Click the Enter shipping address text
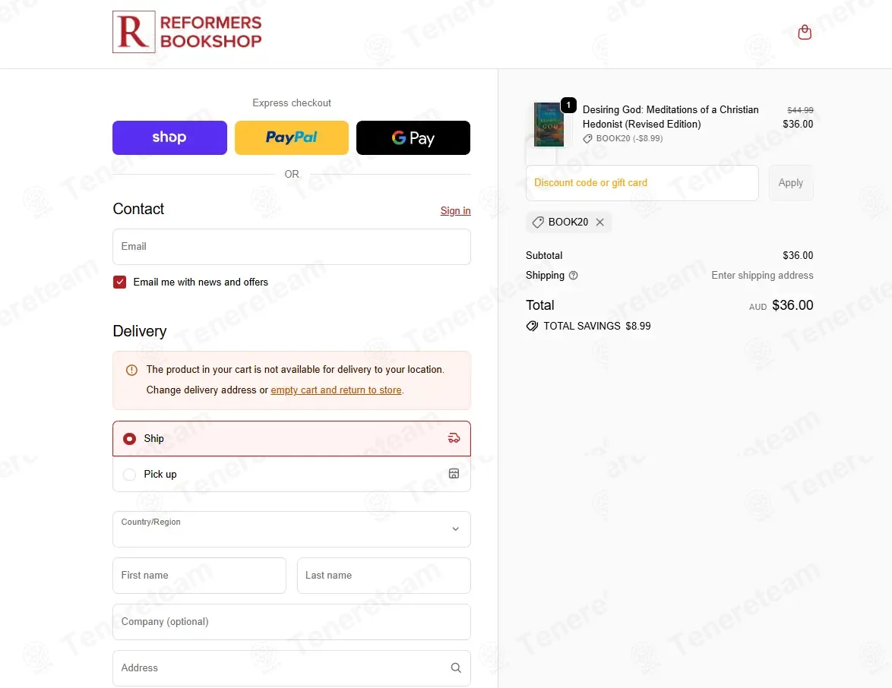 [762, 275]
